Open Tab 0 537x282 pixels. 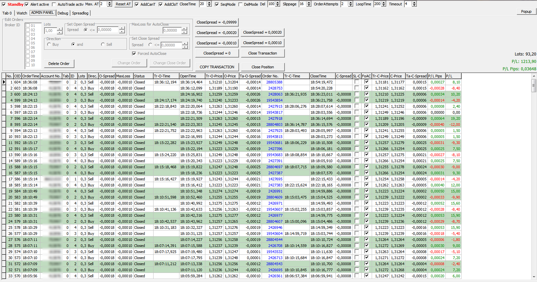click(7, 13)
